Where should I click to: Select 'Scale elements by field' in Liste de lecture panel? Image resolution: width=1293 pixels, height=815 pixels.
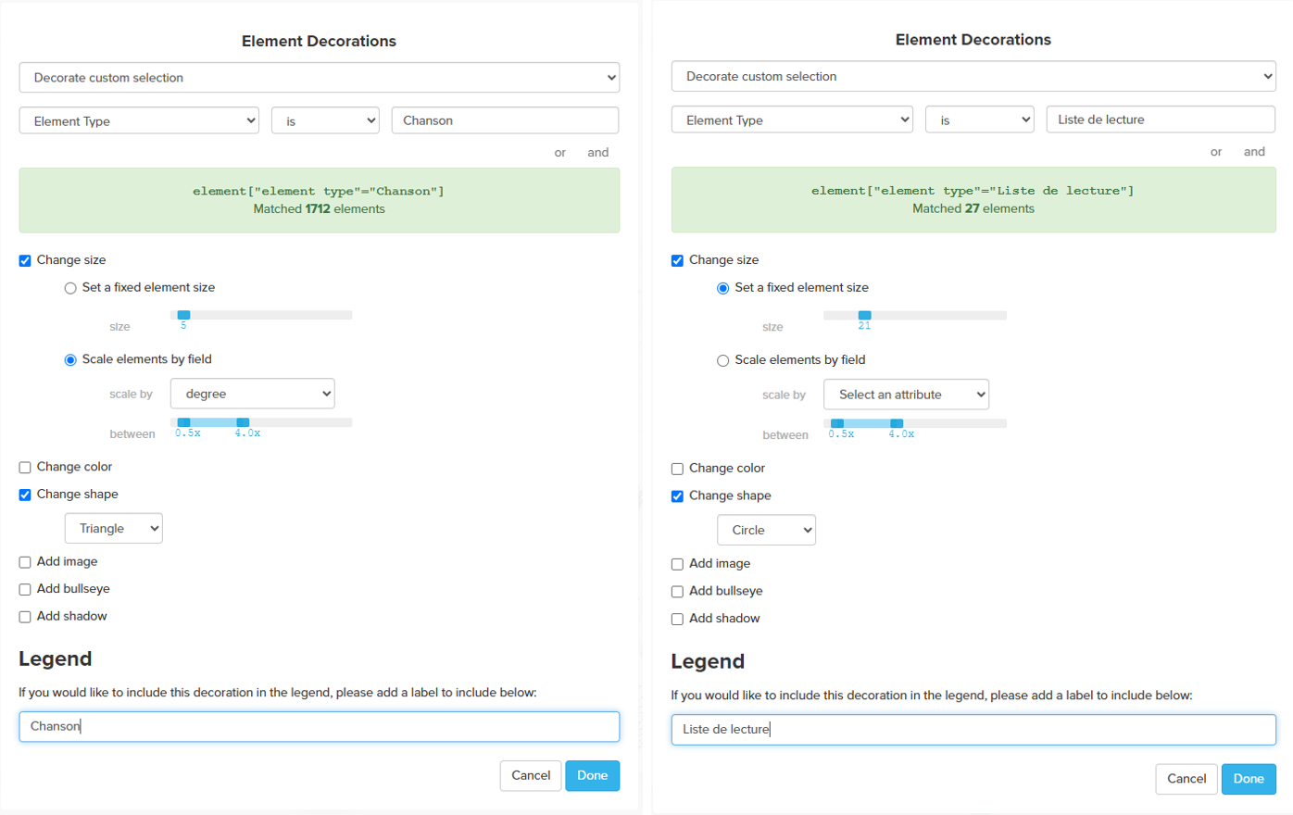[x=723, y=361]
